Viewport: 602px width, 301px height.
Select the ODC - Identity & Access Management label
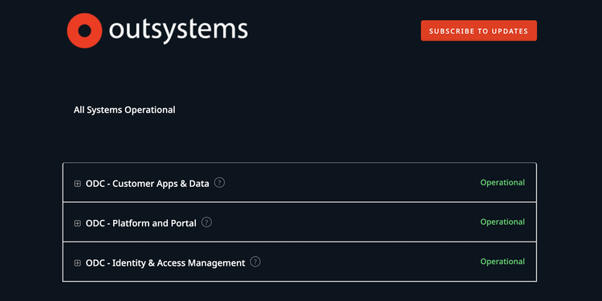[165, 263]
